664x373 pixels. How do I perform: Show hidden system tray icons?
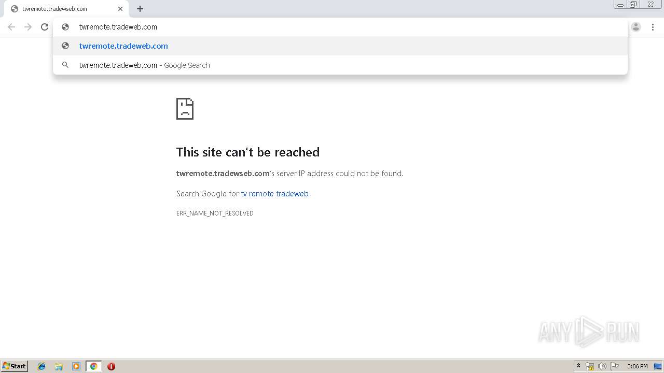(578, 366)
